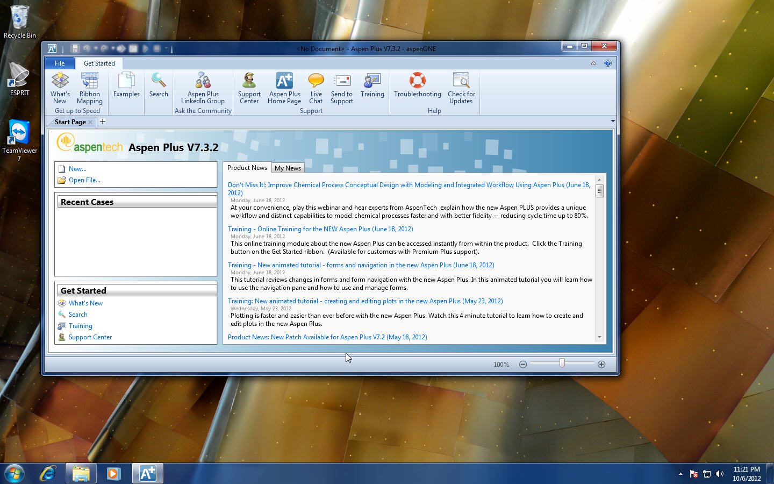
Task: Open the Aspen Plus Home Page button
Action: tap(284, 88)
